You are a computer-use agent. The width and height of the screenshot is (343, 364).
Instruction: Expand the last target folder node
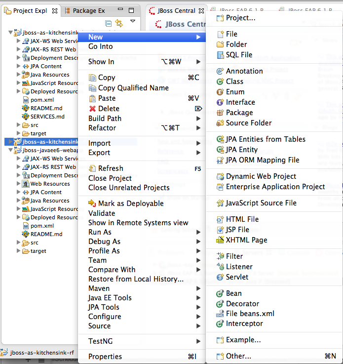[x=19, y=251]
